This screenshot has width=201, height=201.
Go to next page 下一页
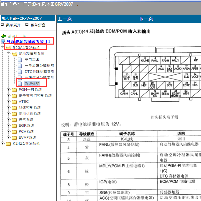pos(146,19)
